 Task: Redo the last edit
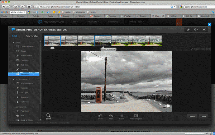click(111, 117)
